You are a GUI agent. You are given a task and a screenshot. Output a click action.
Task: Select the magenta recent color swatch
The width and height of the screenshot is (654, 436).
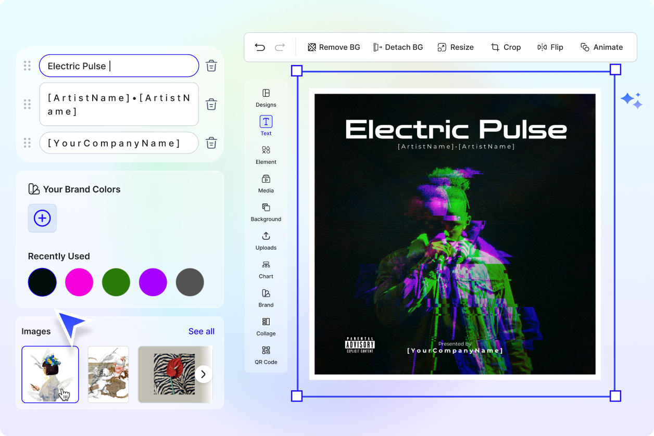[79, 283]
